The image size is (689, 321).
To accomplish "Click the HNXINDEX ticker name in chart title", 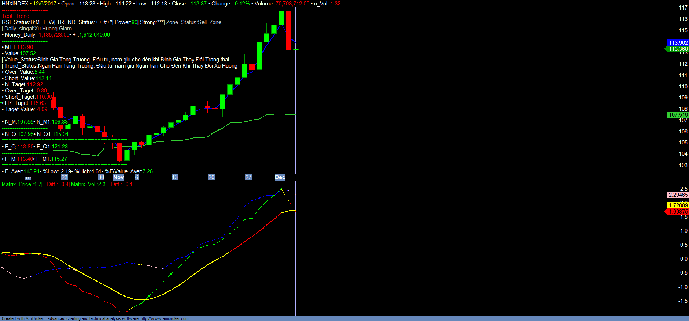I will (x=15, y=4).
